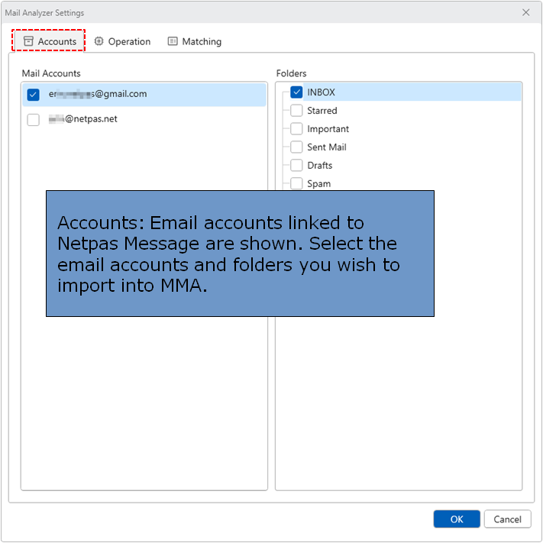This screenshot has height=543, width=543.
Task: Uncheck the INBOX folder checkbox
Action: click(x=296, y=92)
